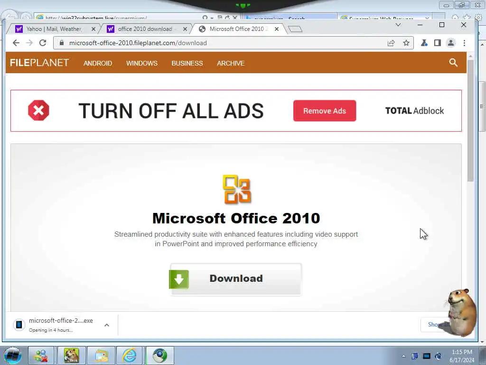Open the hamster Box taskbar app
The image size is (486, 365).
tap(71, 355)
